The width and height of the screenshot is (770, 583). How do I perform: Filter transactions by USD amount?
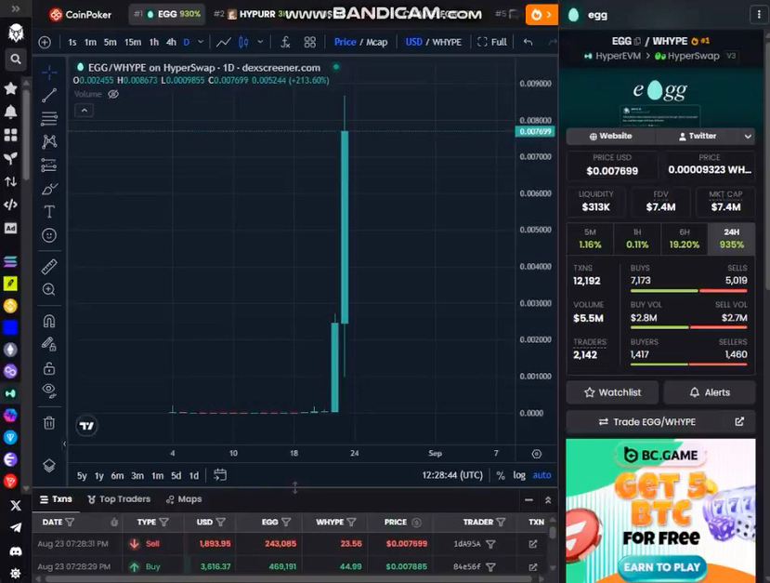click(x=220, y=522)
